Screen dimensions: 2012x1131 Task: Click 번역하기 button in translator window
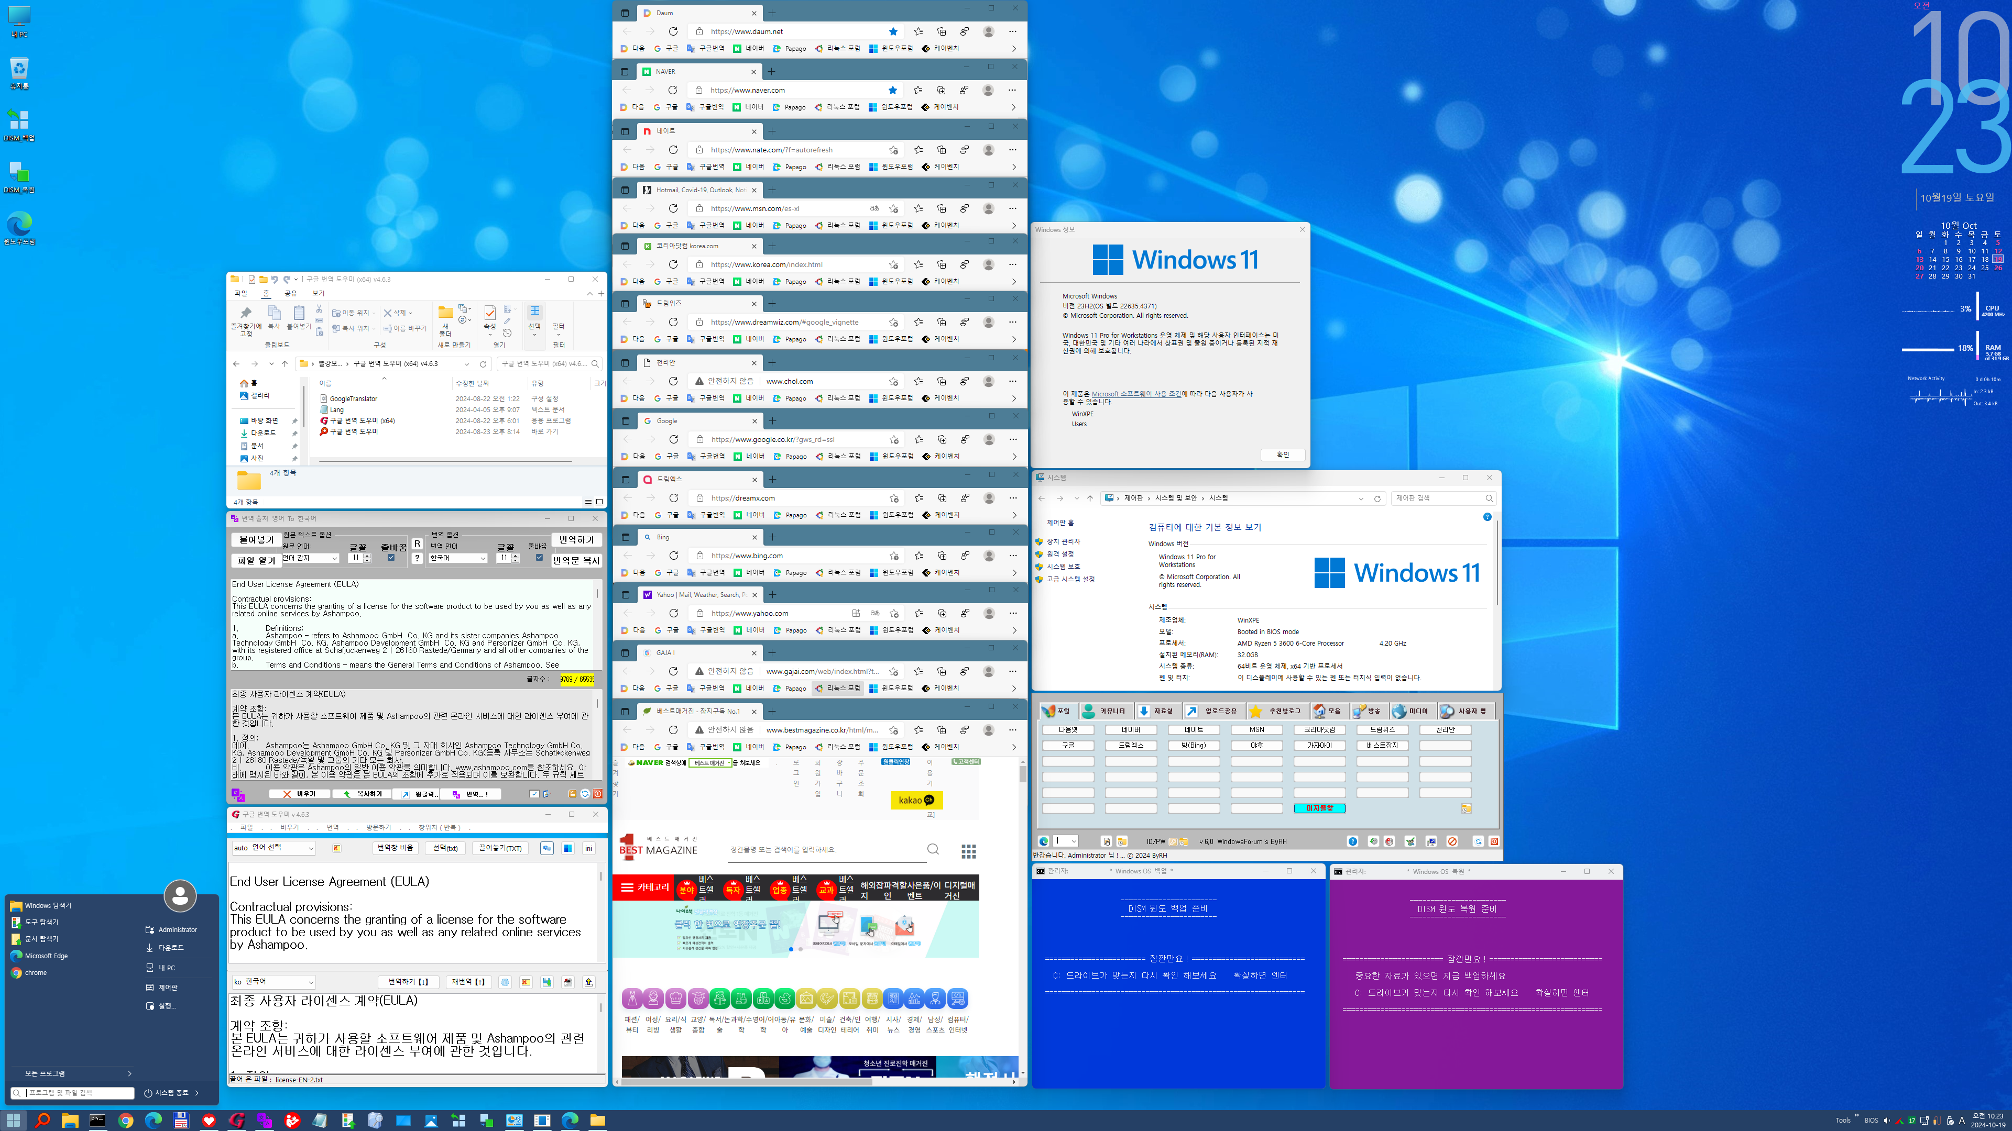pyautogui.click(x=576, y=539)
